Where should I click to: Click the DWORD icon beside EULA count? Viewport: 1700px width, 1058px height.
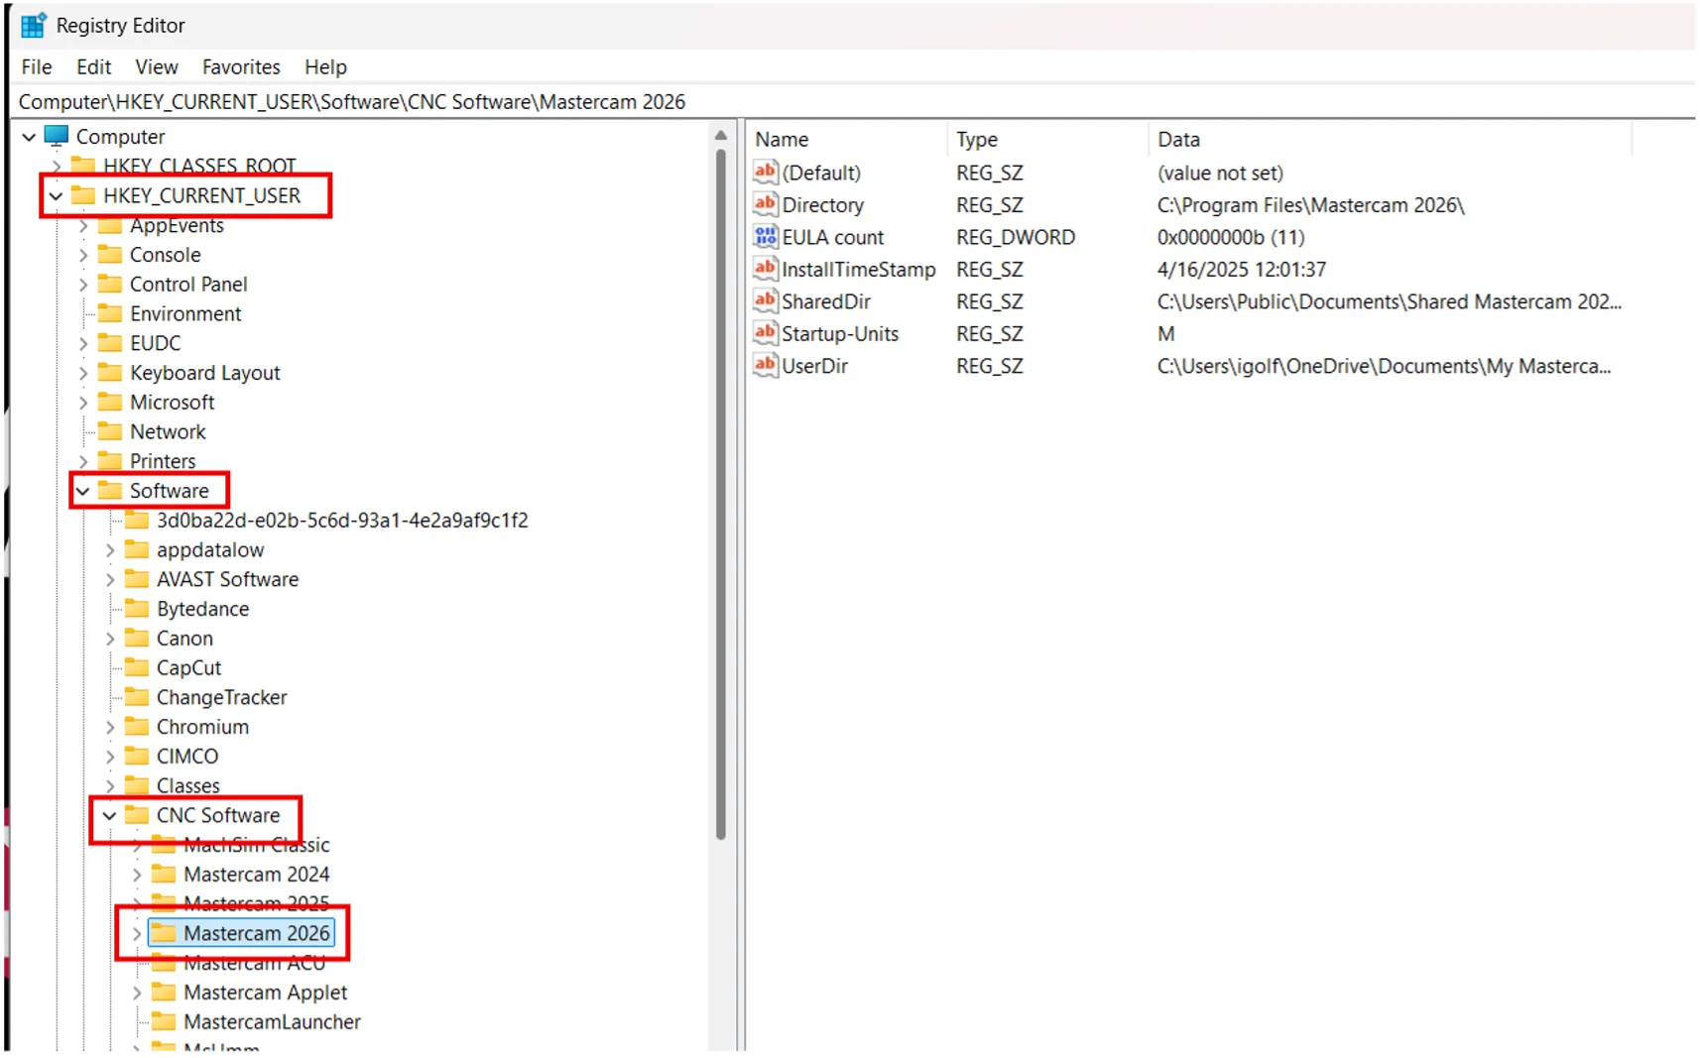(765, 237)
